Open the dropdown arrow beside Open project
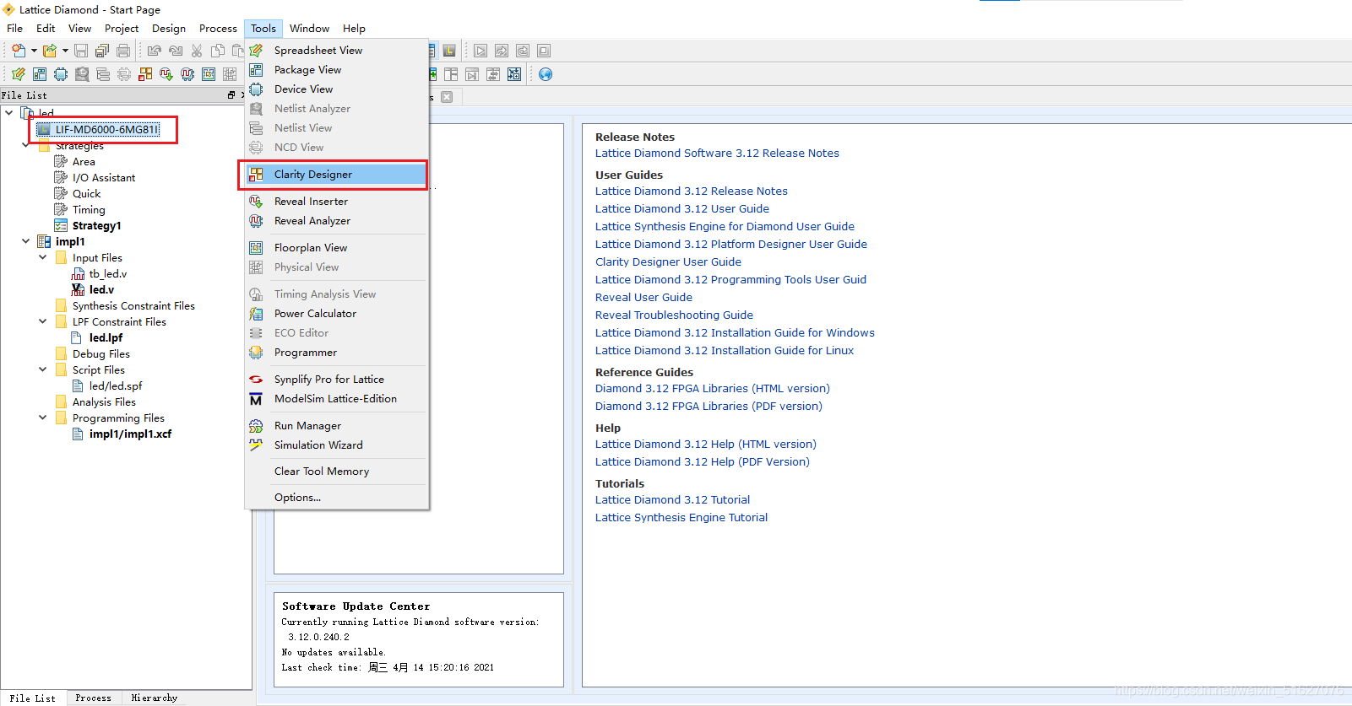The width and height of the screenshot is (1352, 706). 65,51
